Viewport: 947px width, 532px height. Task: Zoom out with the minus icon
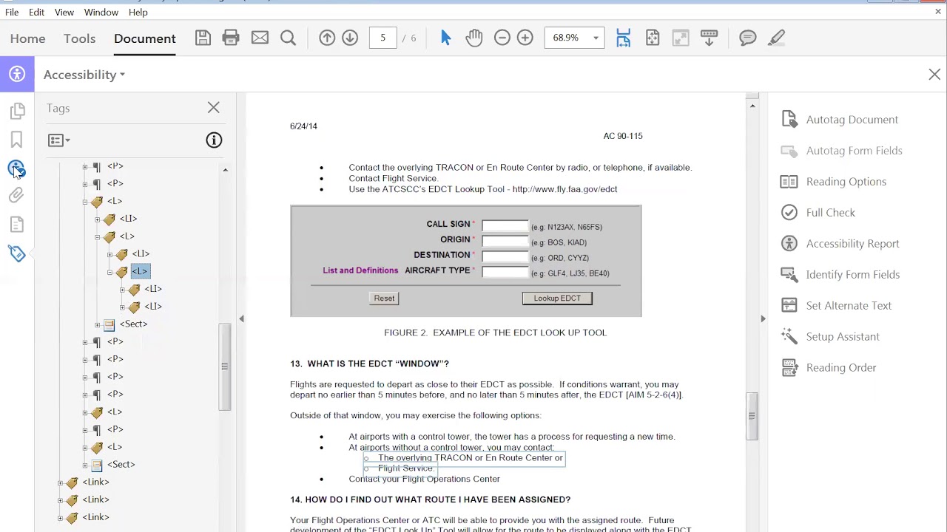coord(502,38)
